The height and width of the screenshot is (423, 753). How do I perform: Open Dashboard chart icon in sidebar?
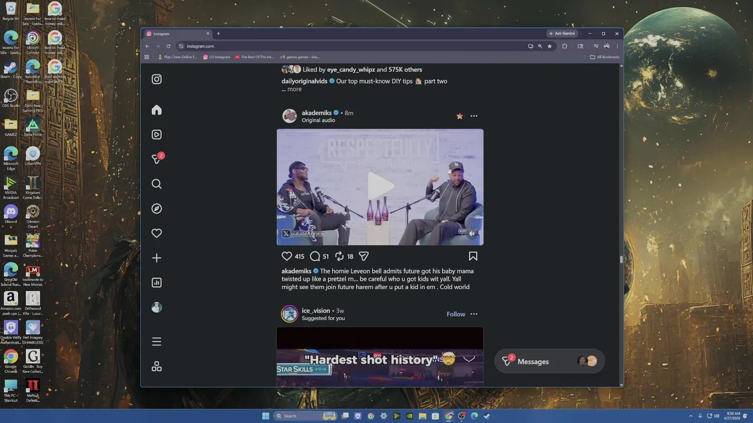[x=156, y=283]
